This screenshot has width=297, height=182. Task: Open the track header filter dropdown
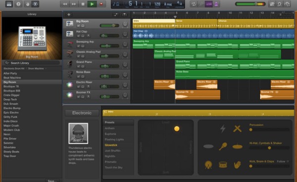(x=124, y=14)
